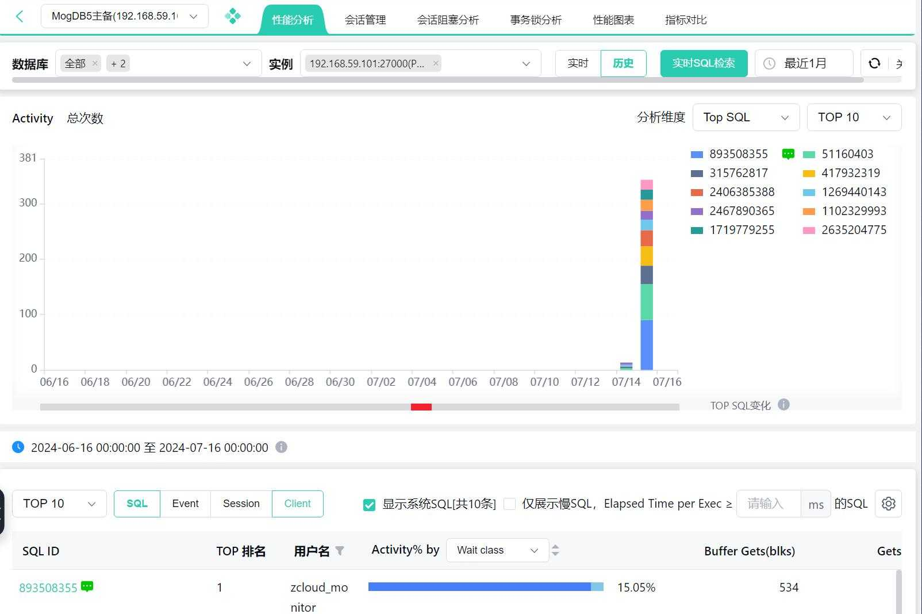
Task: Select the 实时 mode button
Action: click(578, 63)
